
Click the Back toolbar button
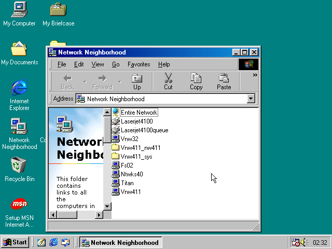point(67,82)
